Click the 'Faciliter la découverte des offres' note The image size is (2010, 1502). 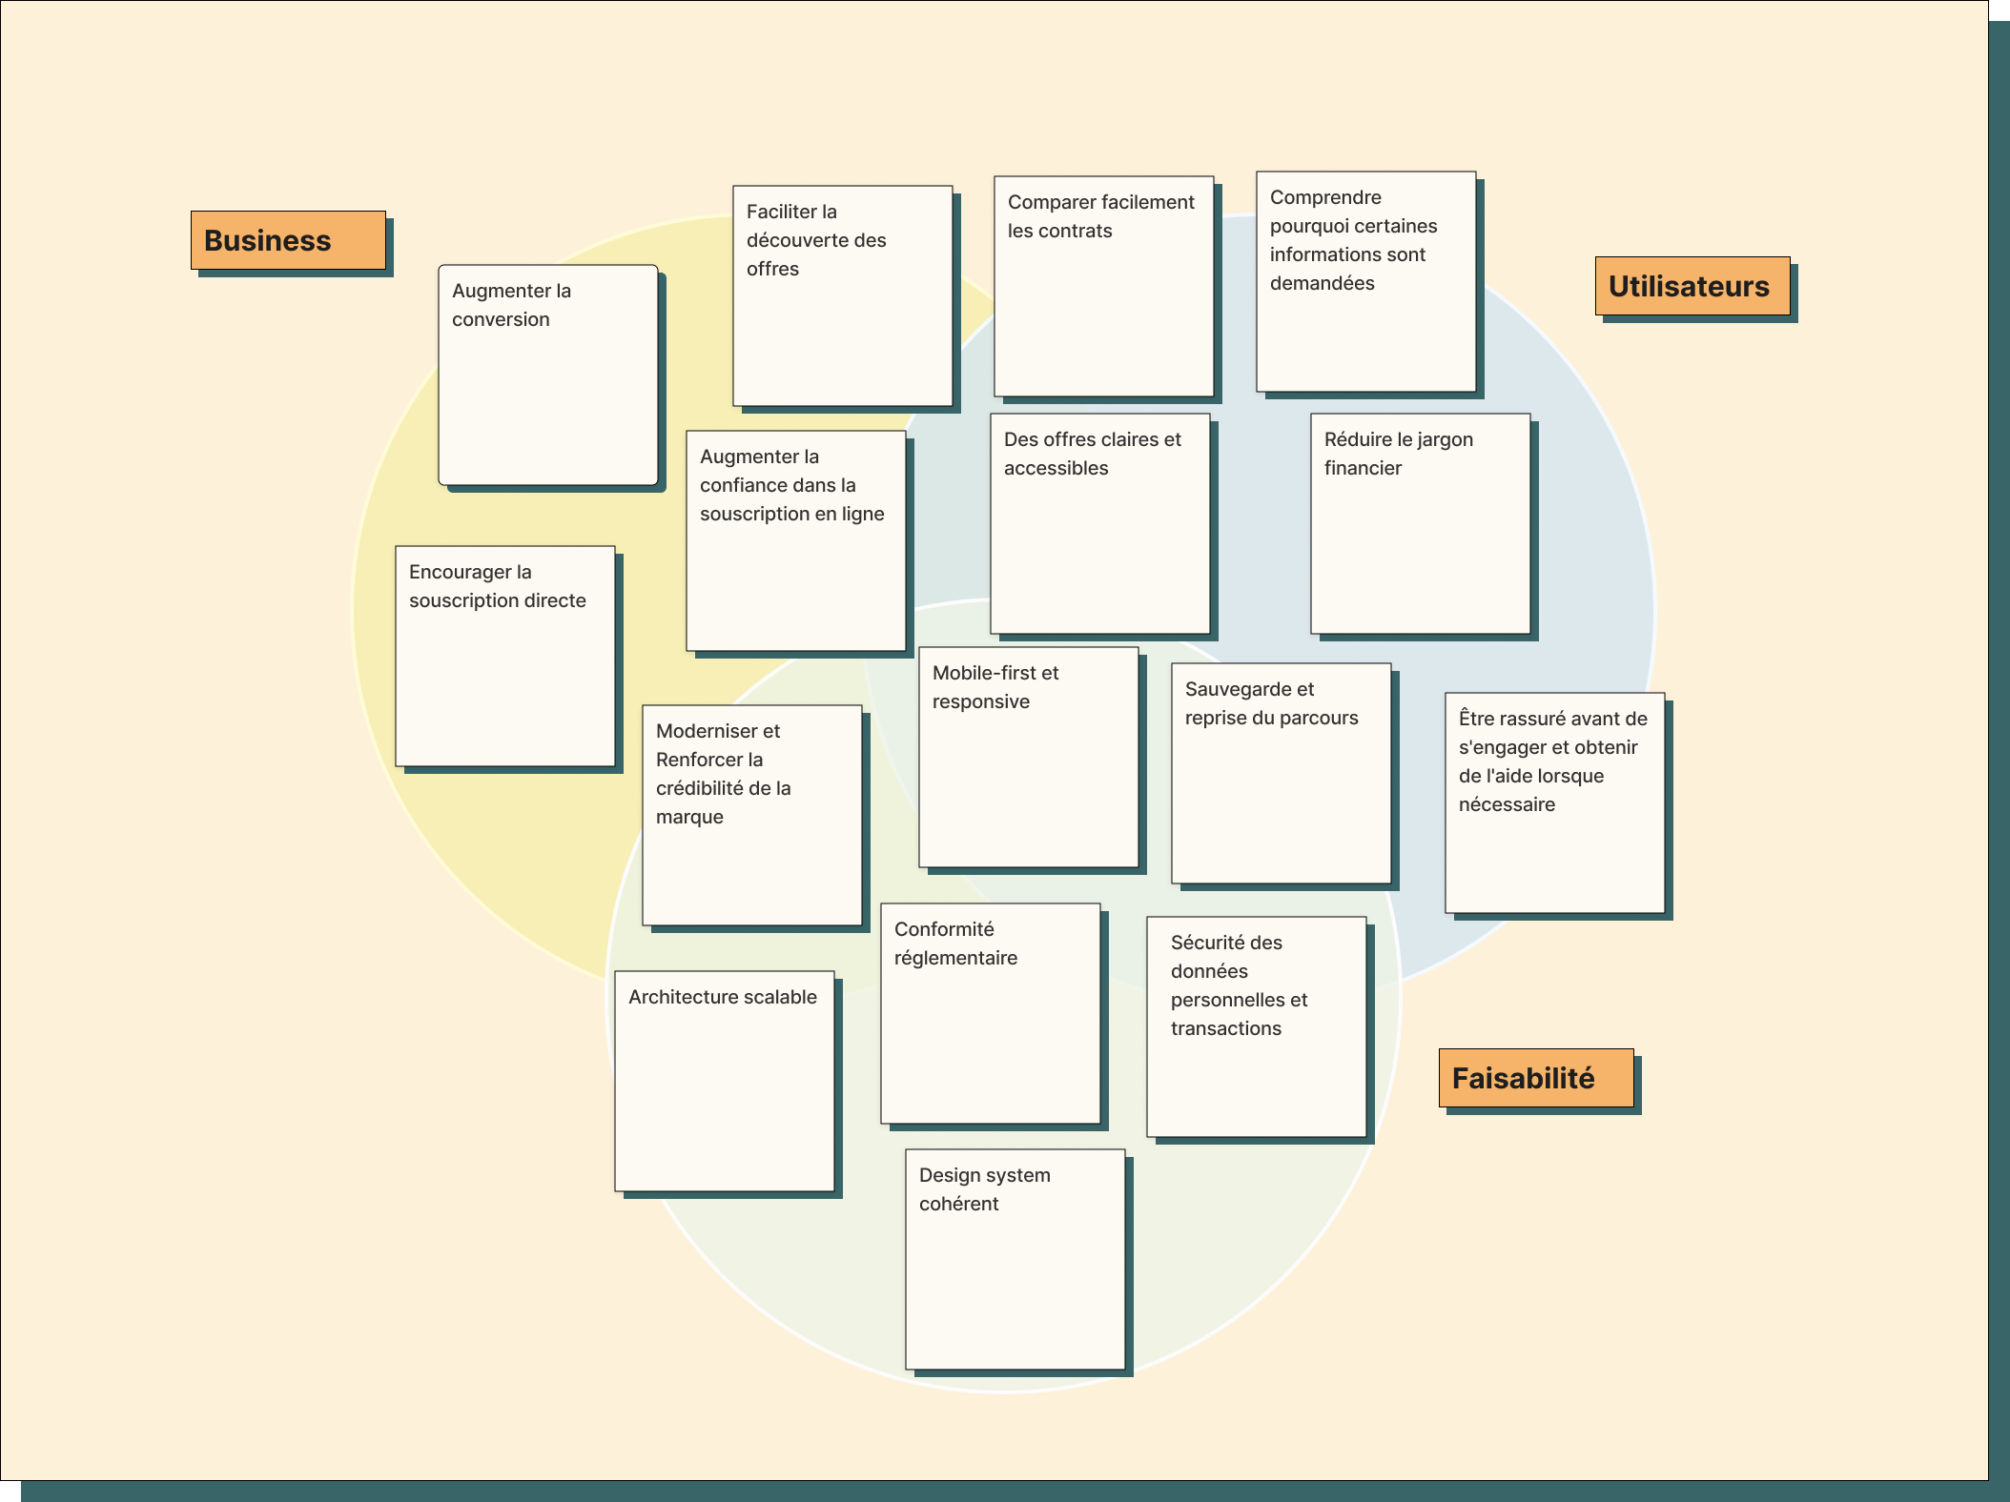pyautogui.click(x=843, y=295)
